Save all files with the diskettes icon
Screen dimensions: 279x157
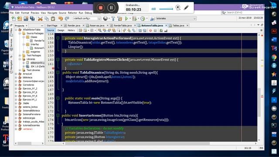[32, 18]
